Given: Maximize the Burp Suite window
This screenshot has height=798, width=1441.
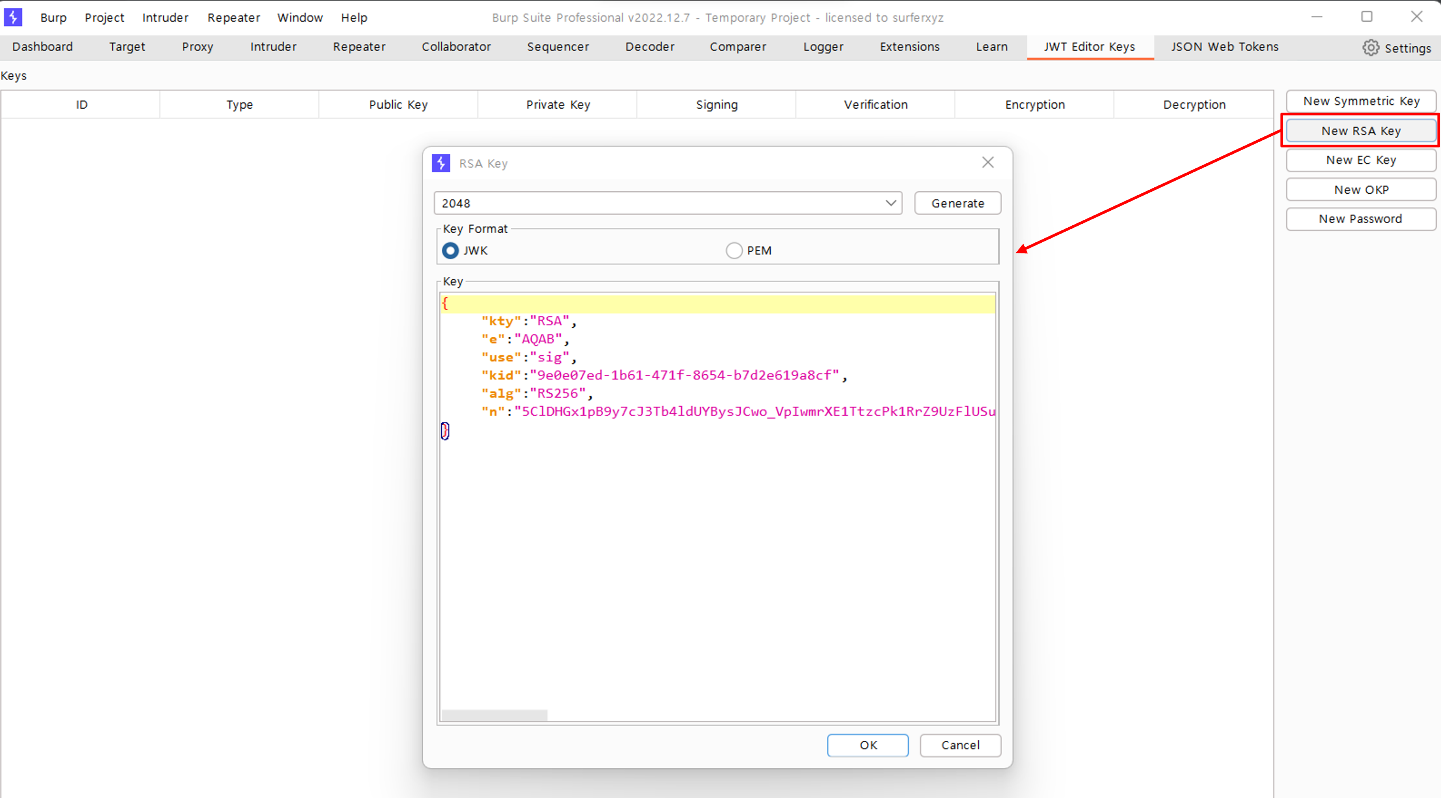Looking at the screenshot, I should pyautogui.click(x=1367, y=17).
